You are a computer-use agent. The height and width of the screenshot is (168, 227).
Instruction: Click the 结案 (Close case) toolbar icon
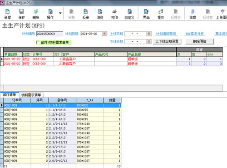click(193, 14)
